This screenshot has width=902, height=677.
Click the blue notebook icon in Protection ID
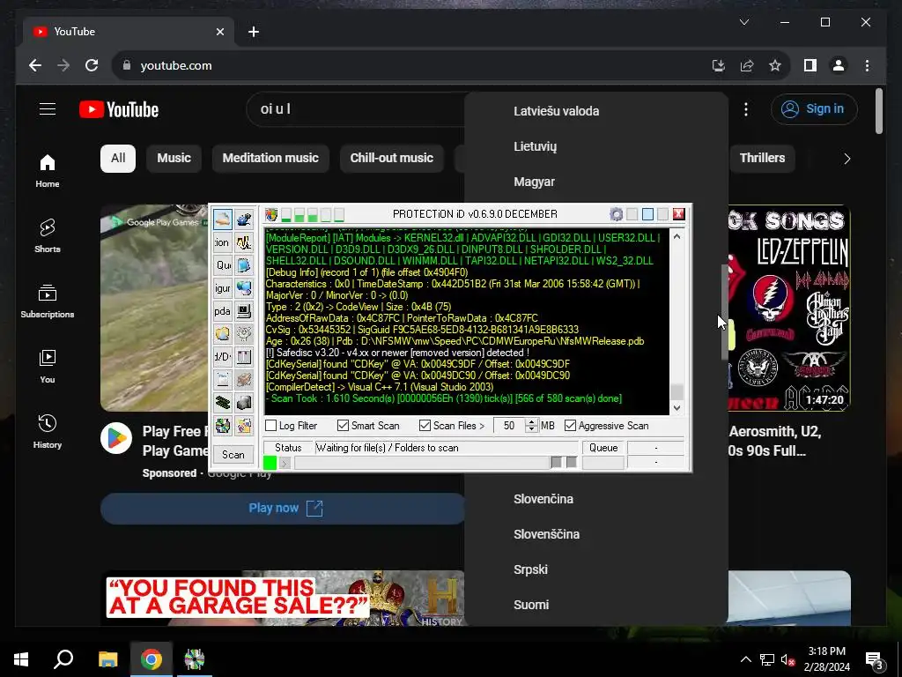pos(244,265)
